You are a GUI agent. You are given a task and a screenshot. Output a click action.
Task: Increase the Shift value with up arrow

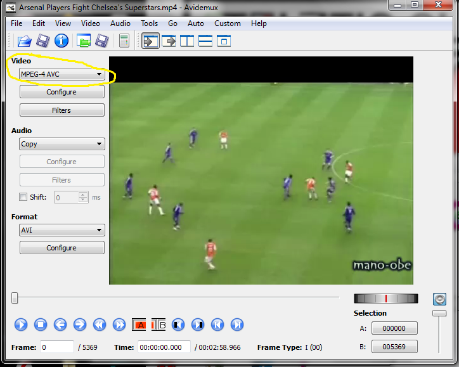[83, 195]
